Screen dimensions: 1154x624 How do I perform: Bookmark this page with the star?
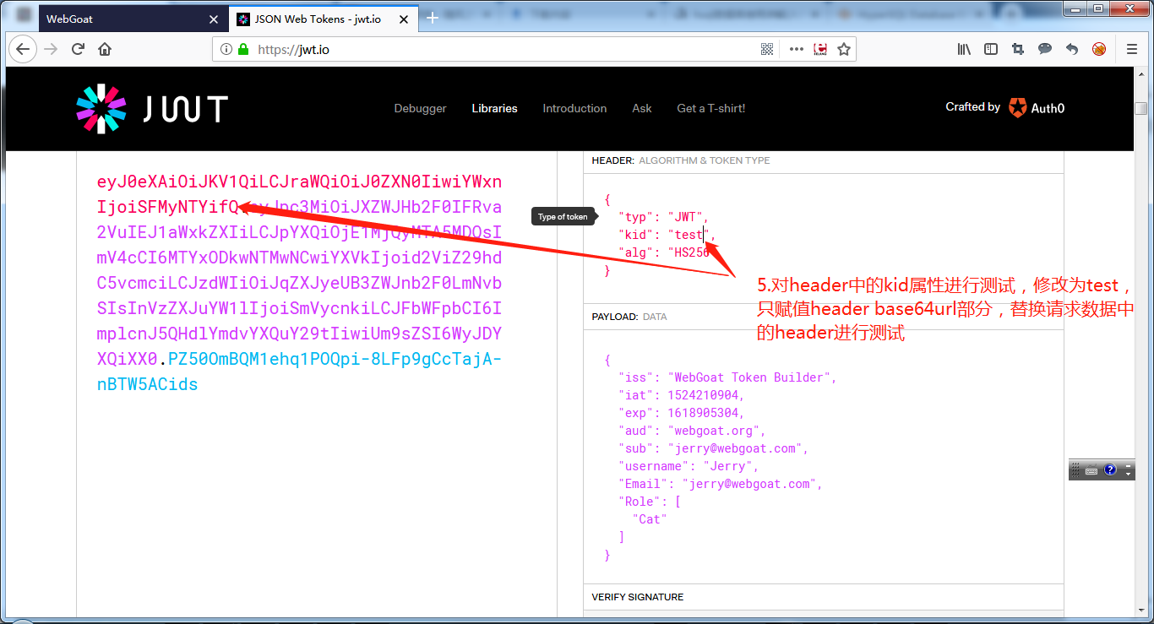(x=843, y=49)
